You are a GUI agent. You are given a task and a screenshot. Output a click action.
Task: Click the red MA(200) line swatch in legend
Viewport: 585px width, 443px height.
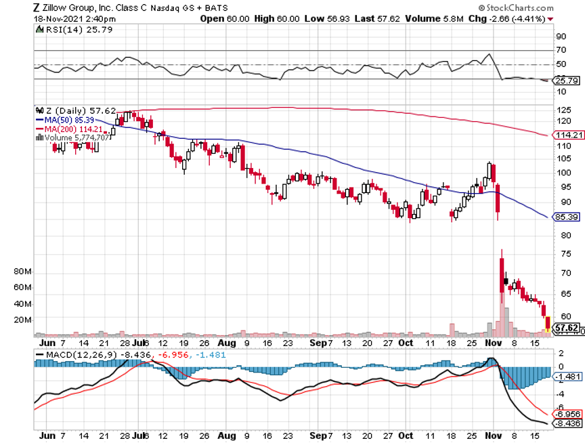coord(39,129)
